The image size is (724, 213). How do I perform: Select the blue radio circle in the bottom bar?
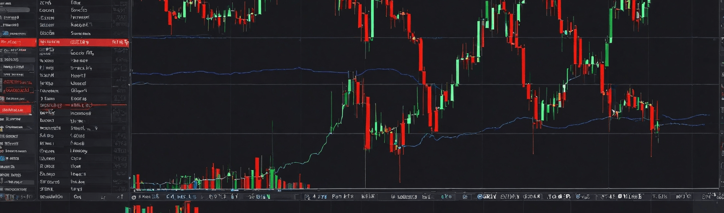480,196
